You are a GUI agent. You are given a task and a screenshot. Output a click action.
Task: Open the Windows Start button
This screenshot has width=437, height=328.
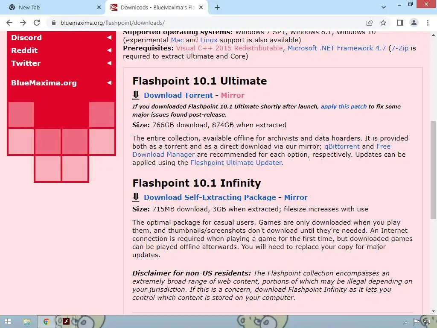point(8,322)
